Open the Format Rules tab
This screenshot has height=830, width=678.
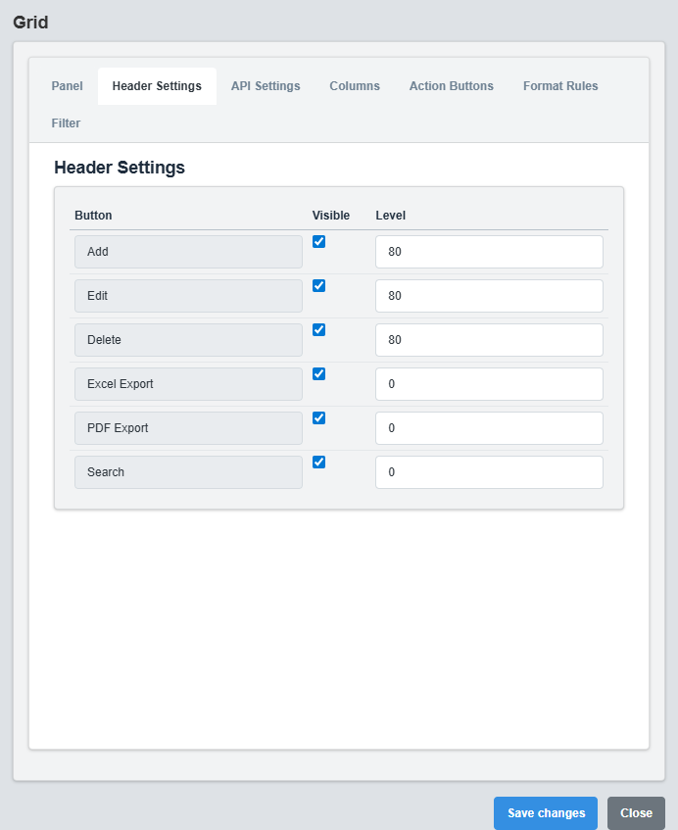coord(559,86)
